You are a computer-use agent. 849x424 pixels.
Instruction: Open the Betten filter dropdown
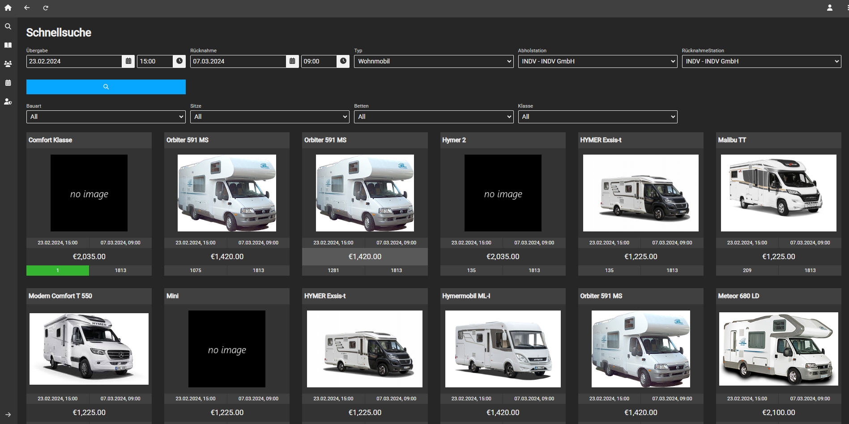point(433,117)
